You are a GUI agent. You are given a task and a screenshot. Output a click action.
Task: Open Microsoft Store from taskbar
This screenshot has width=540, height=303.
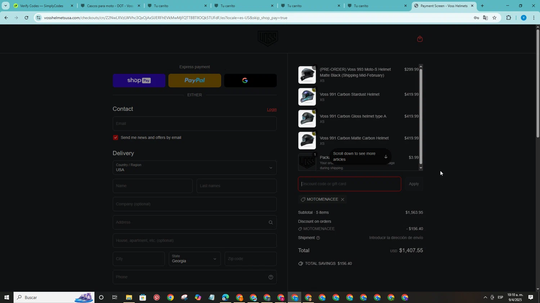click(143, 297)
